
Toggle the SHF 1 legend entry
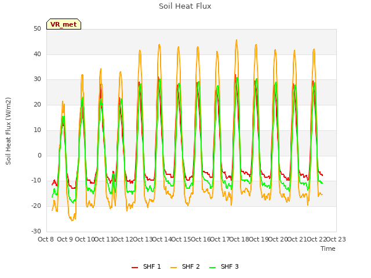146,266
